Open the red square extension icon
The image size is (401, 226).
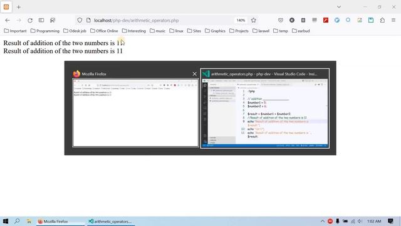[x=326, y=20]
